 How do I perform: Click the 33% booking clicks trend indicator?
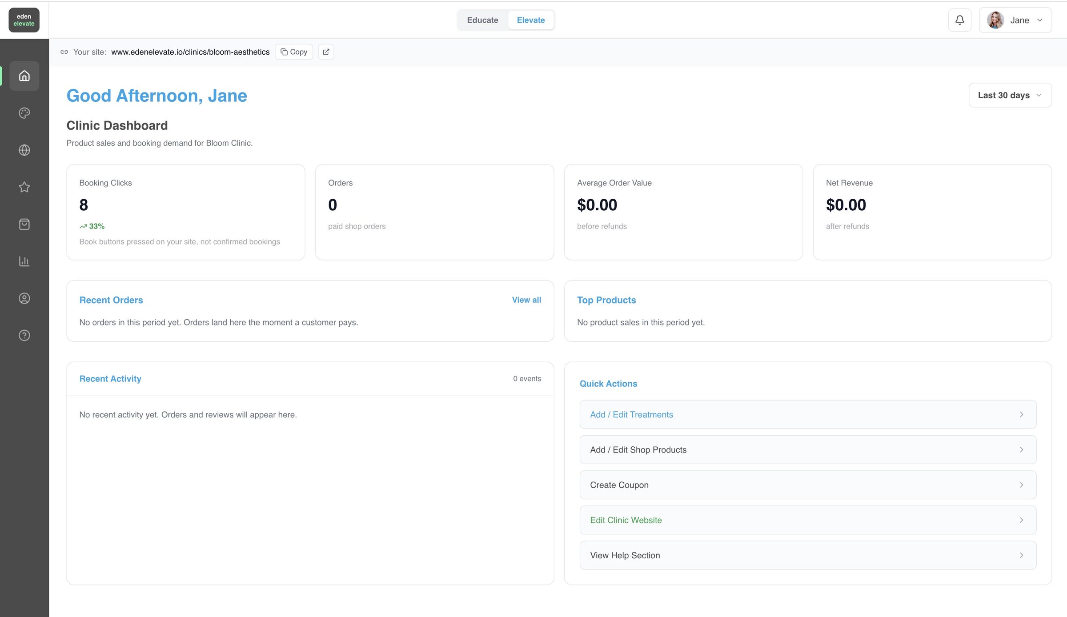tap(92, 226)
